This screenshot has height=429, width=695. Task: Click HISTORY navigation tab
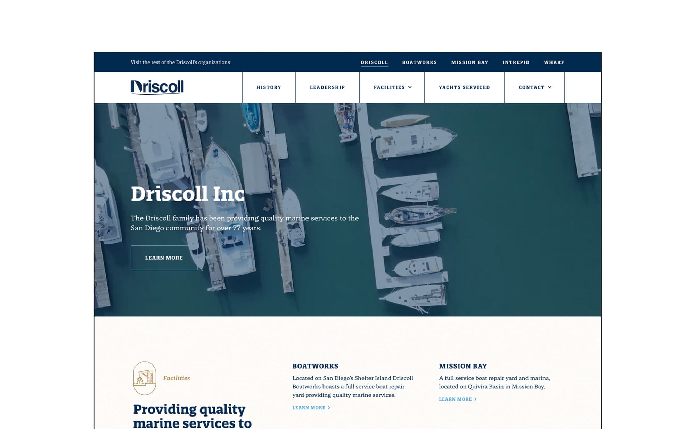tap(269, 87)
